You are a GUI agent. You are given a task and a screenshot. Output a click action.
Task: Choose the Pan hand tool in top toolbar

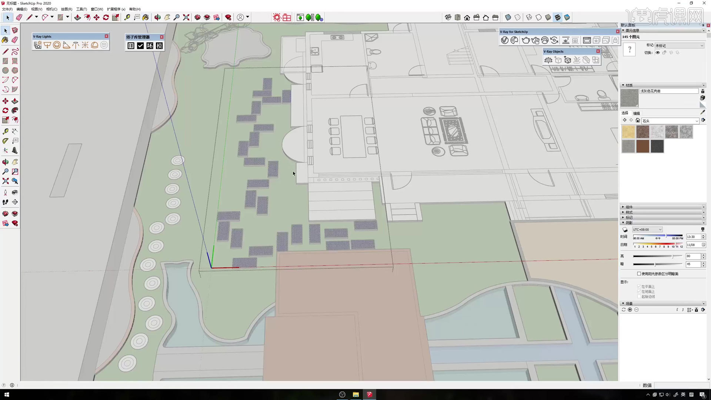point(167,17)
